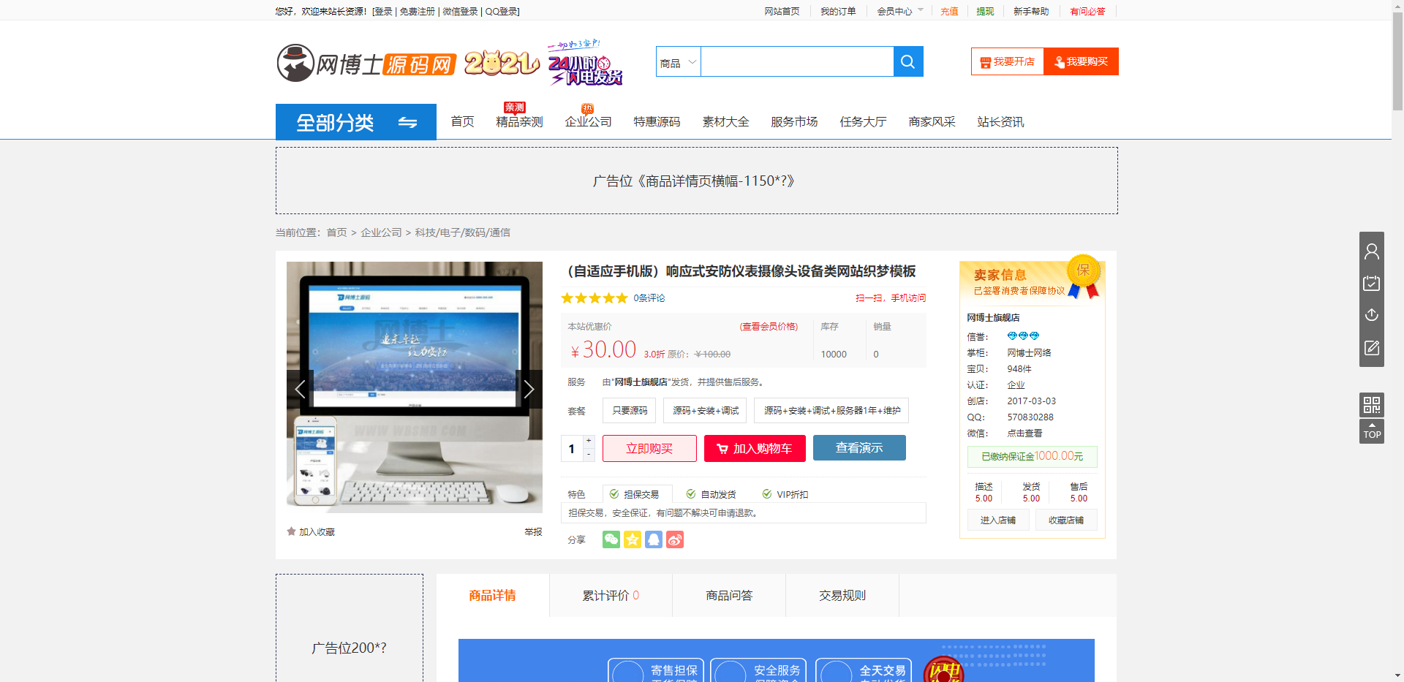Show next product image arrow
Image resolution: width=1404 pixels, height=682 pixels.
point(529,389)
